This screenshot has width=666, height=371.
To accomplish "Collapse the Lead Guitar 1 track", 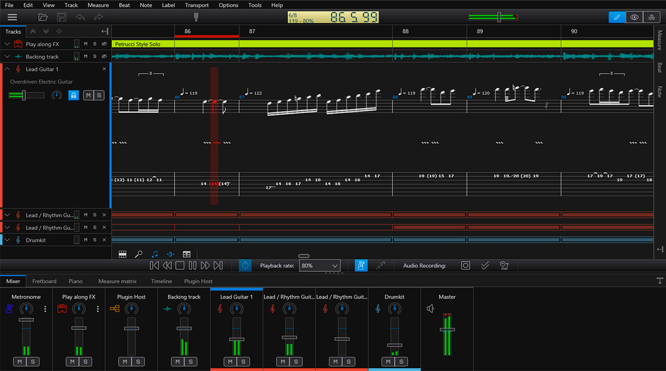I will 7,69.
